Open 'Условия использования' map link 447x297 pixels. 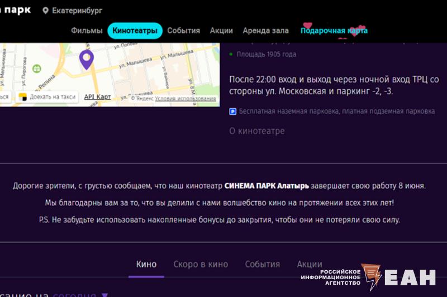point(186,99)
